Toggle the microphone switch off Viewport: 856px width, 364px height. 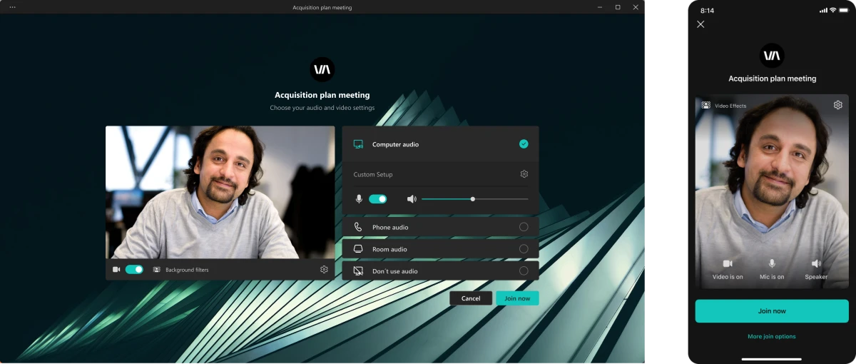click(377, 199)
